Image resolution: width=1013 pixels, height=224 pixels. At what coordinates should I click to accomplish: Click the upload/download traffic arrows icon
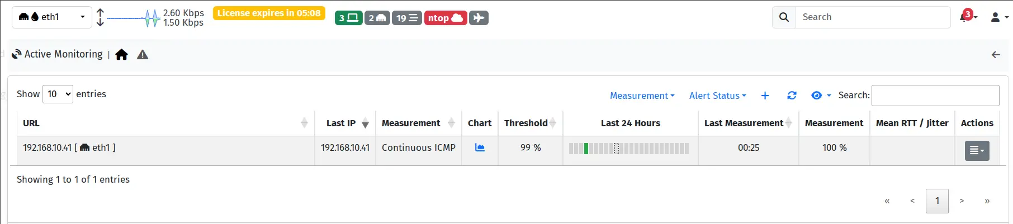point(100,17)
